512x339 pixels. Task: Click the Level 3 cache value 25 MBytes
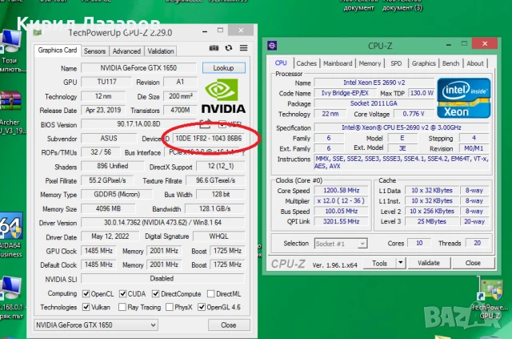point(432,221)
